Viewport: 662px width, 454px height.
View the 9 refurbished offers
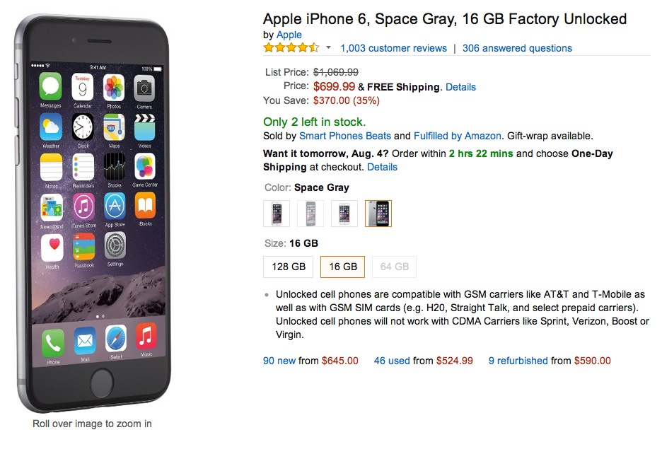518,361
